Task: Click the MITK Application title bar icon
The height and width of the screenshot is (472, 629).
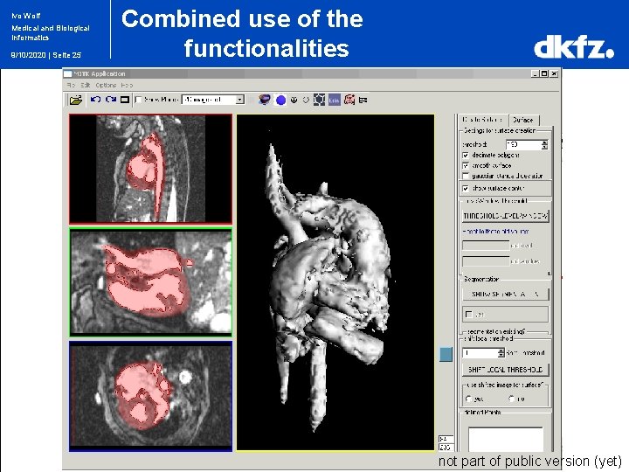Action: coord(68,73)
